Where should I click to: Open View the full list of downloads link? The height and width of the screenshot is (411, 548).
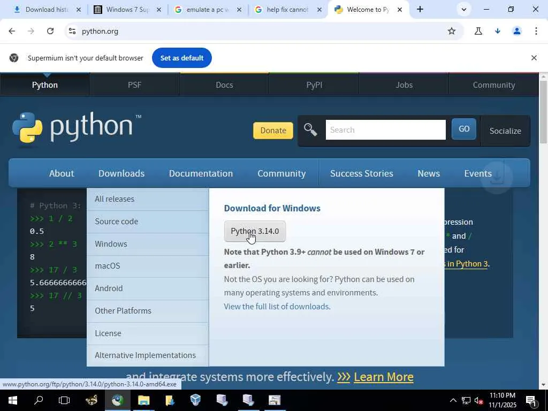(277, 307)
